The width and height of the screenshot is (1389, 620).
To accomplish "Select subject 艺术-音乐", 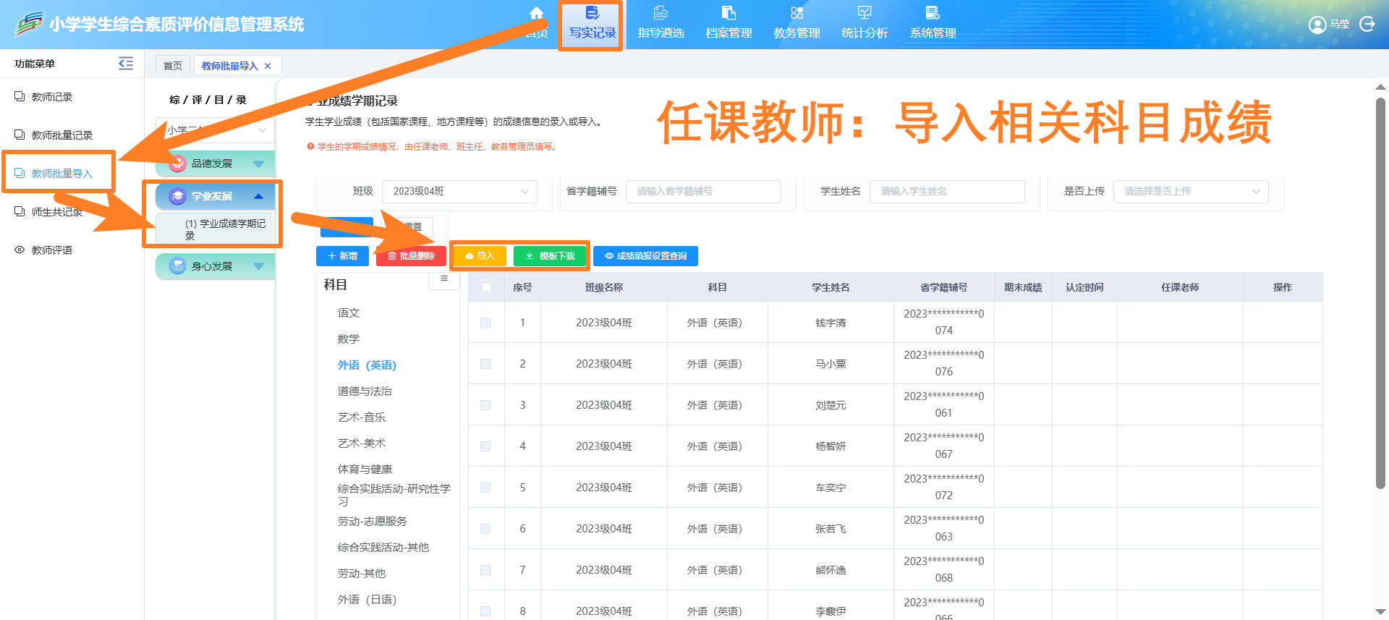I will 362,417.
